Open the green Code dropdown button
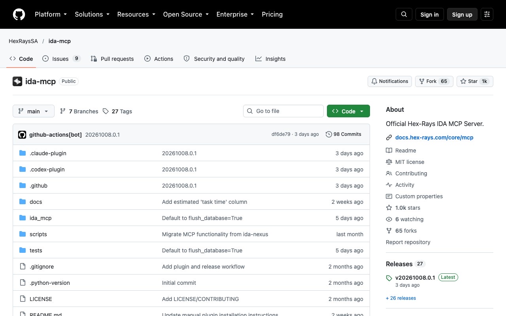Screen dimensions: 506x316 pos(348,111)
